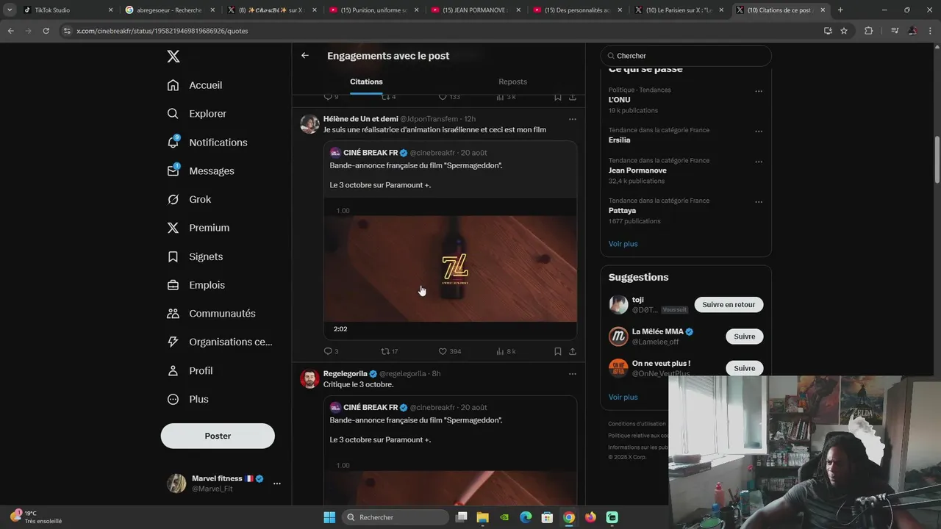Switch to the Reposts tab

click(x=512, y=82)
